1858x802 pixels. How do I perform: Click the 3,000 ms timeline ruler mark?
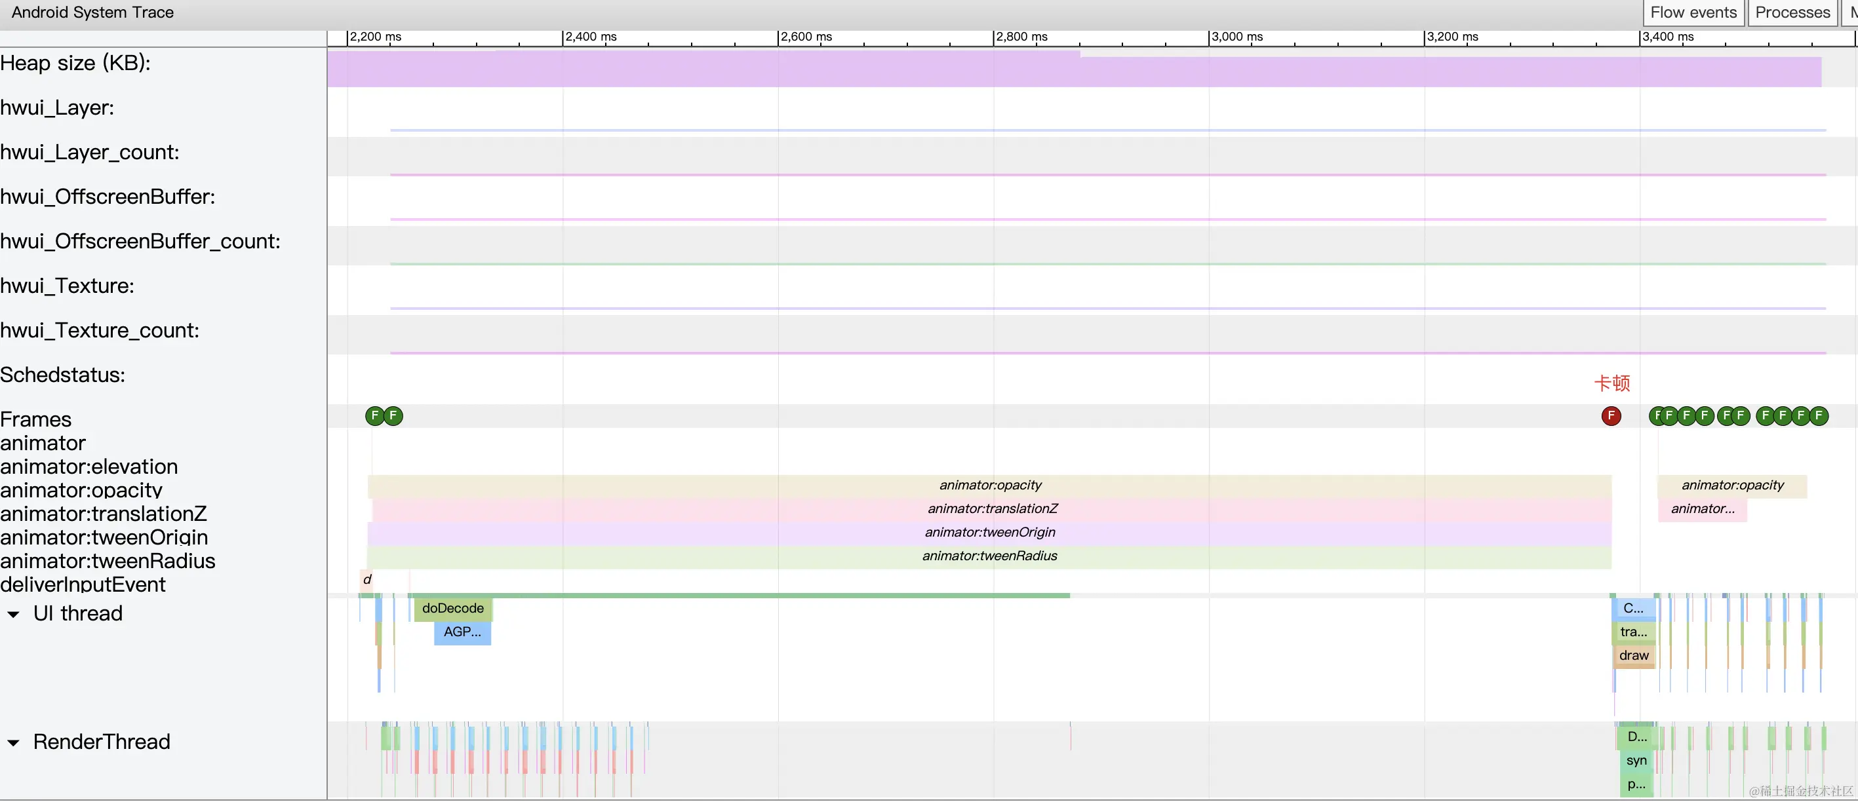click(x=1236, y=37)
